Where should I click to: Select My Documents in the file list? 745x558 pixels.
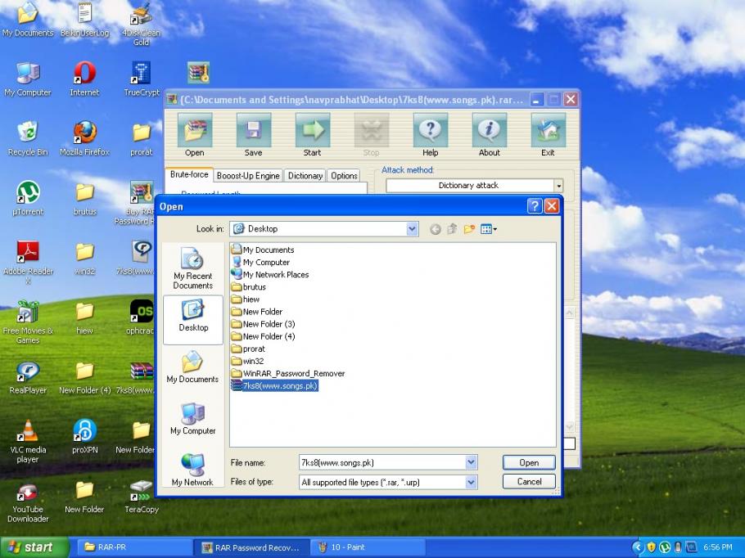[263, 250]
